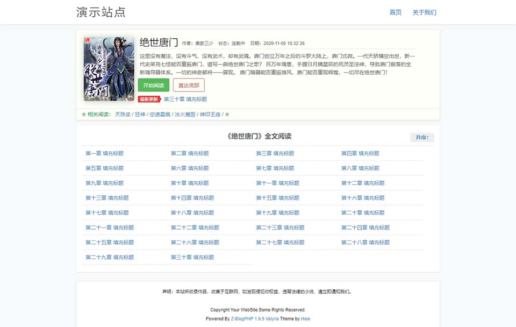
Task: Open chapter 第十五章 填充标题
Action: point(277,198)
